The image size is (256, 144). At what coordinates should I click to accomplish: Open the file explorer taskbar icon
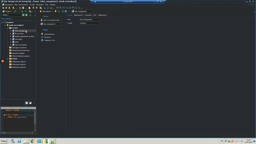[26, 141]
